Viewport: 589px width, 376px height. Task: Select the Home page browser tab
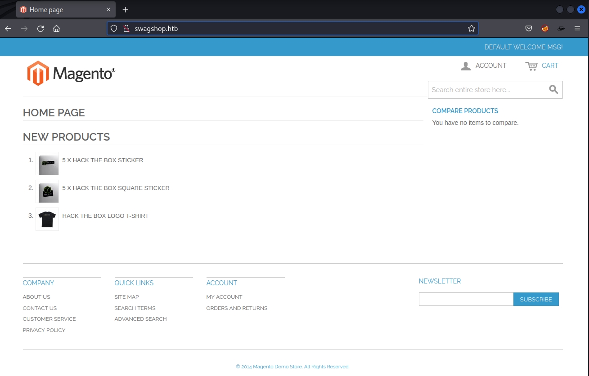click(x=58, y=10)
